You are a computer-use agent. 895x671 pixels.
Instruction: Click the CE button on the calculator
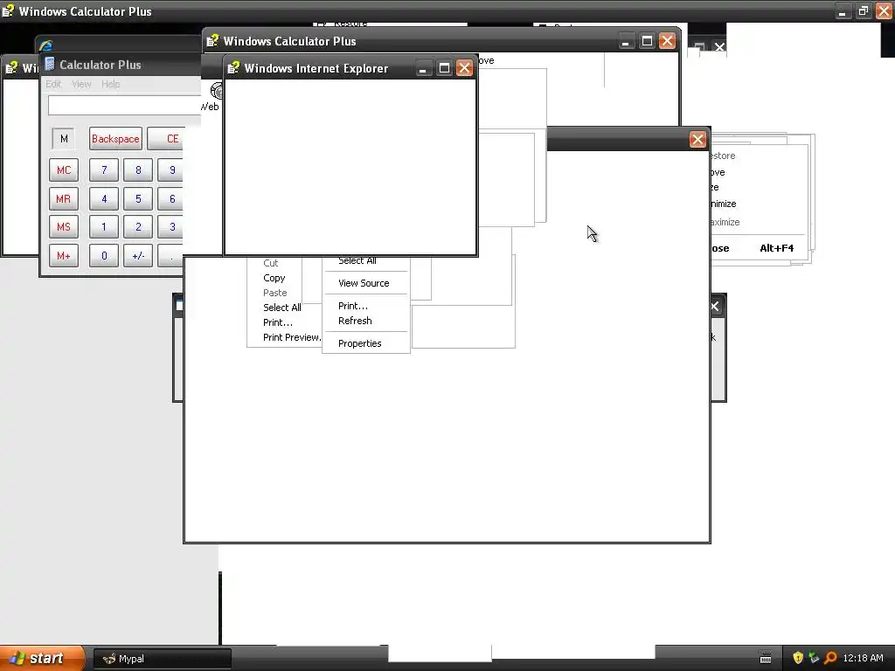[167, 139]
